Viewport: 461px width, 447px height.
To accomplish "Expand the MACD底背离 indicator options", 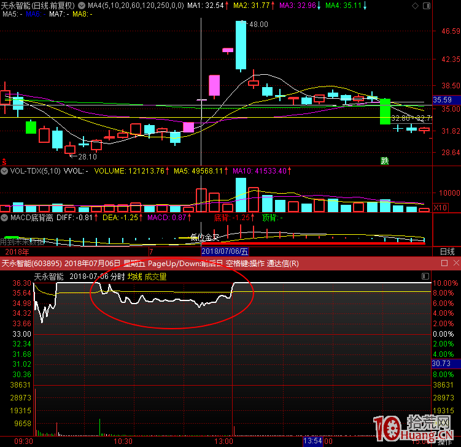I will click(4, 217).
